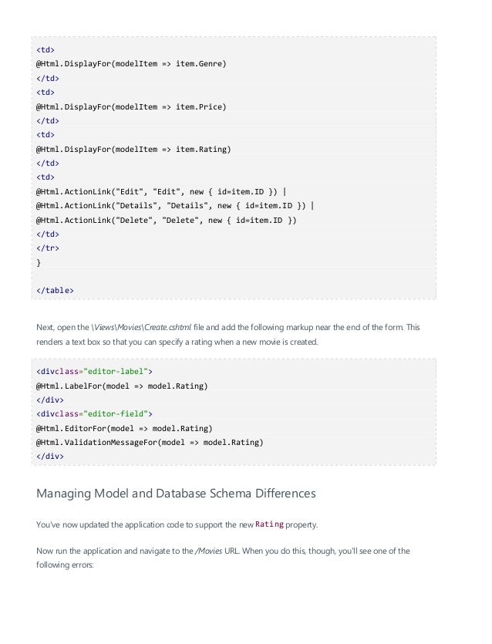Click the closing brace in the code block
The image size is (492, 644).
pos(39,262)
